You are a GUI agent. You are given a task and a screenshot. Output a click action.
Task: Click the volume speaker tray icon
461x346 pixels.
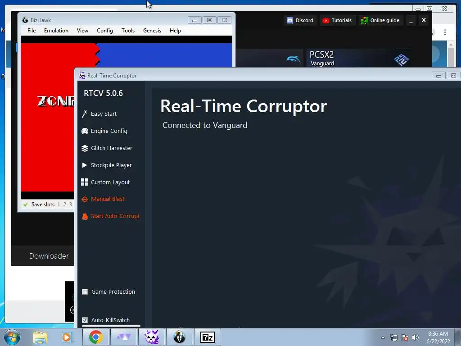[x=416, y=337]
